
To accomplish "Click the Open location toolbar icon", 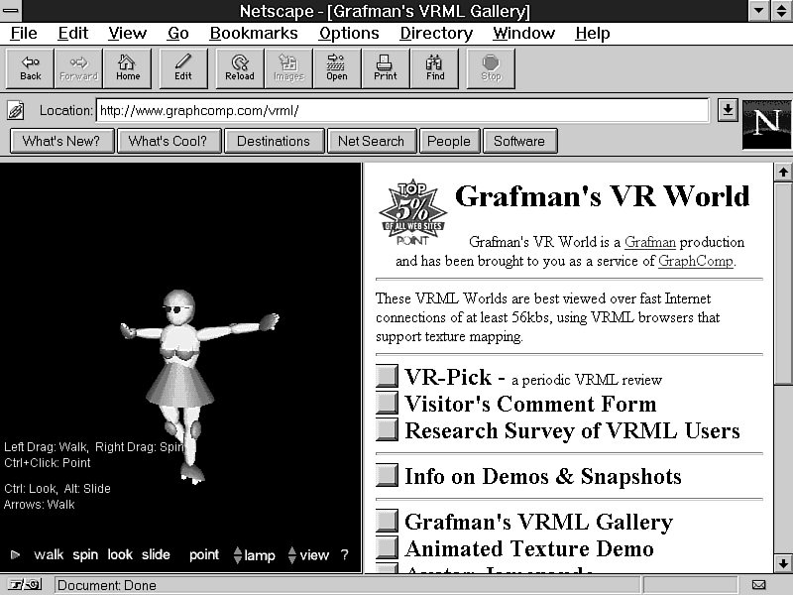I will pos(336,67).
